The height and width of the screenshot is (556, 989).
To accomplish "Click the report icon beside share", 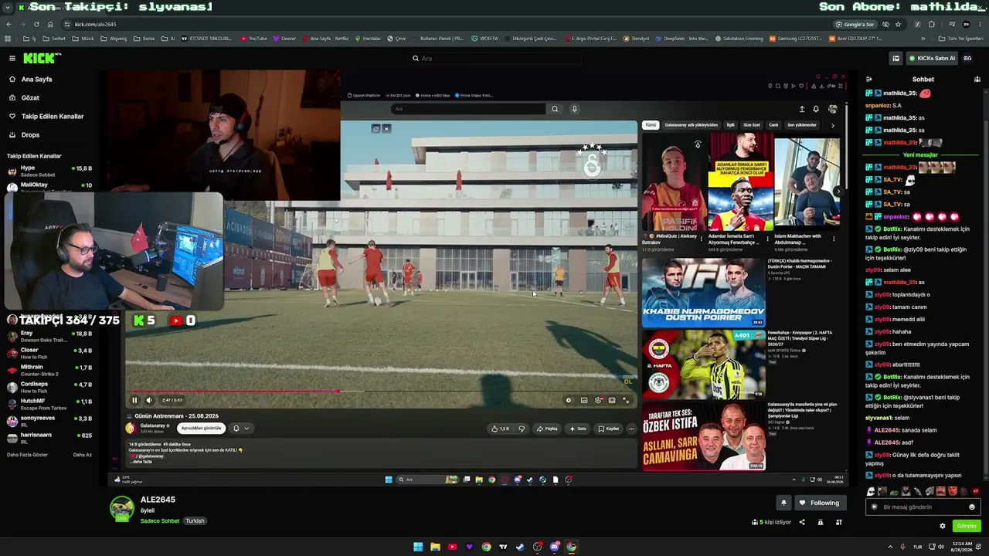I will (821, 523).
